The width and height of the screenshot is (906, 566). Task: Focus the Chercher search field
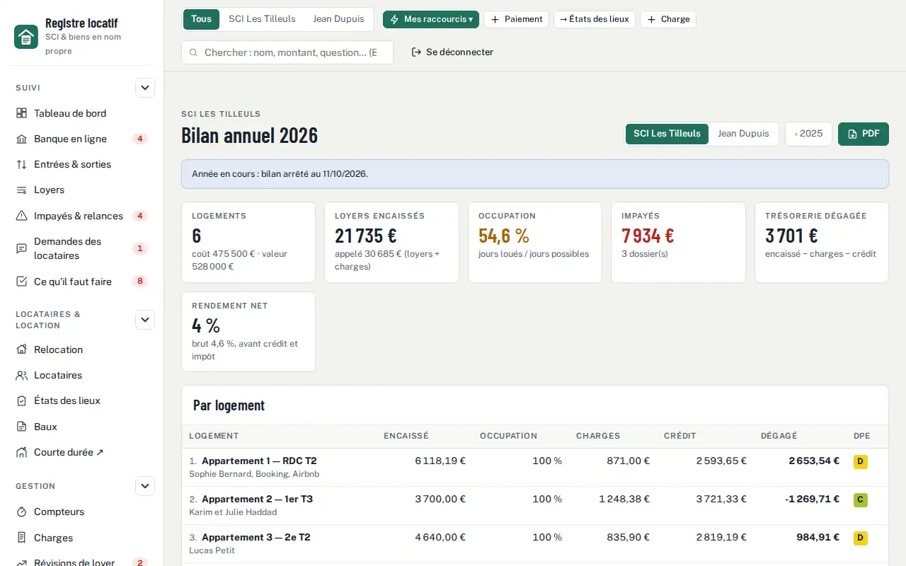coord(287,52)
